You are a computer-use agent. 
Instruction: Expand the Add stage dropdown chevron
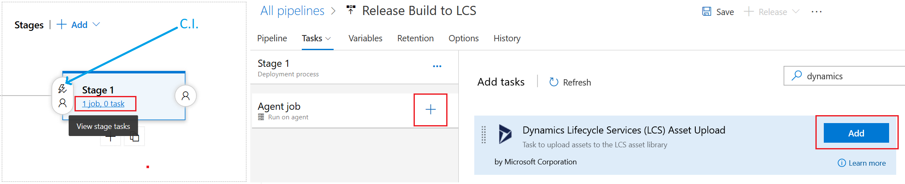click(96, 25)
